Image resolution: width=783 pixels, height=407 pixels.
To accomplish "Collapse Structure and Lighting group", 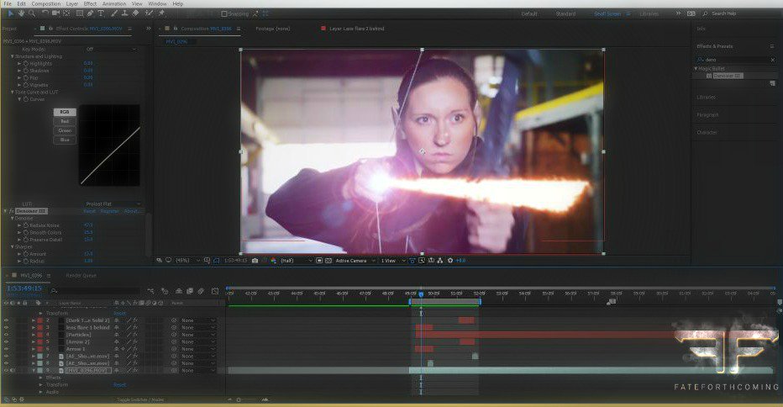I will [x=13, y=56].
